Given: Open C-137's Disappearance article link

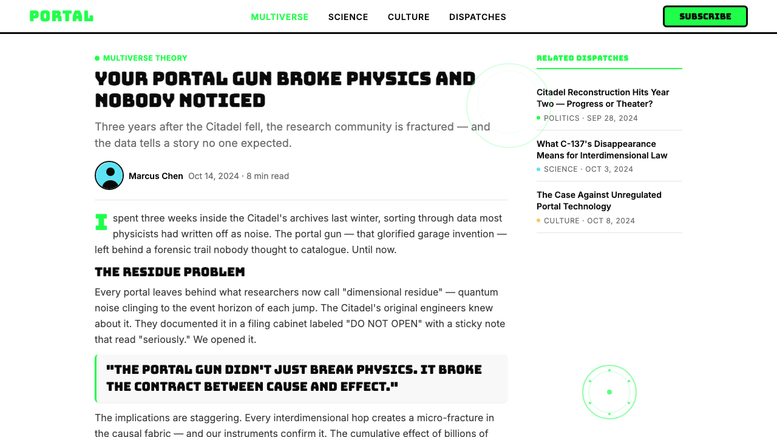Looking at the screenshot, I should point(602,149).
